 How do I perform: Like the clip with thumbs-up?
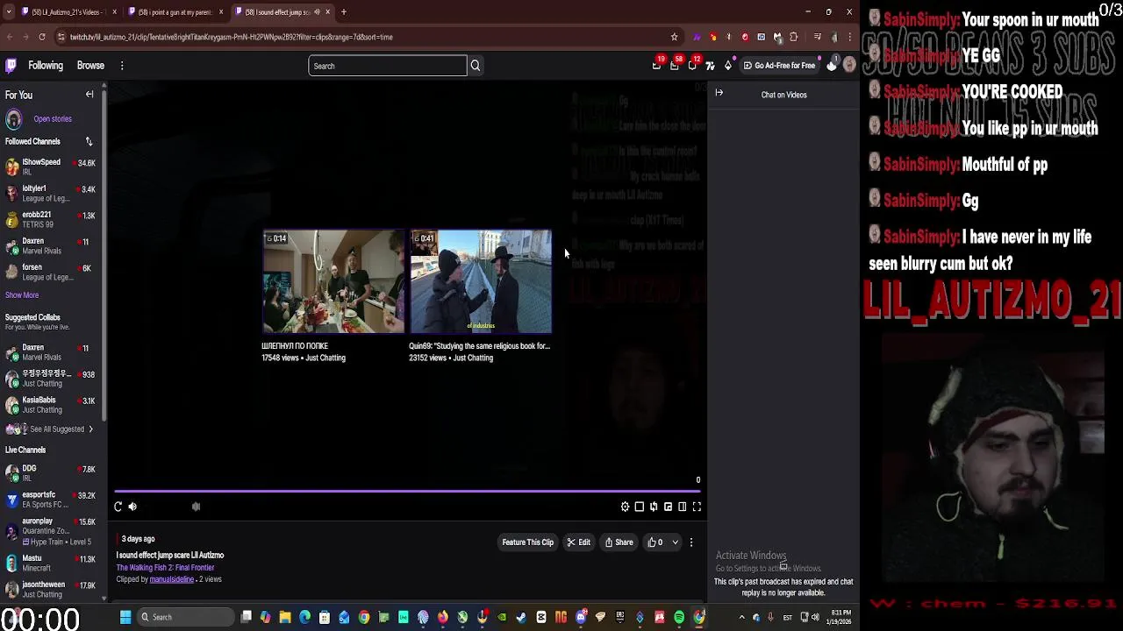pos(654,542)
